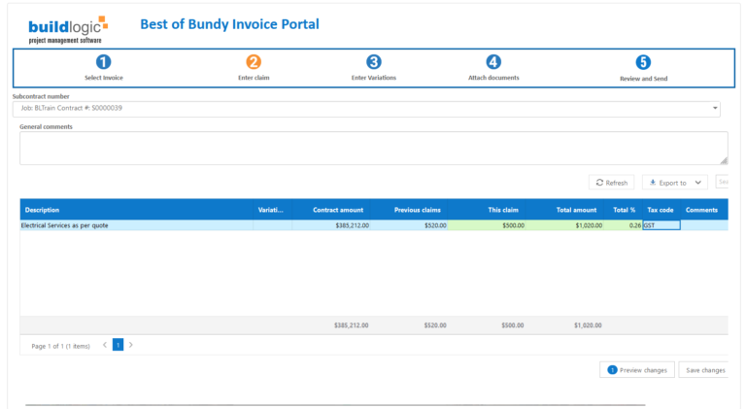The width and height of the screenshot is (746, 409).
Task: Select the Electrical Services as per quote row
Action: (374, 225)
